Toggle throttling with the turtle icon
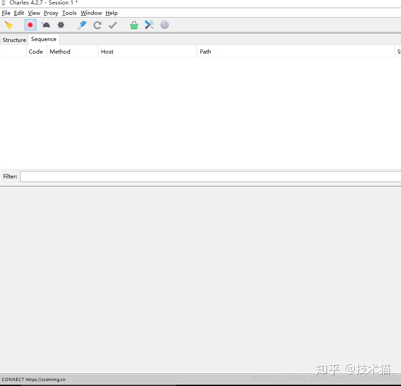Viewport: 401px width, 386px height. point(46,25)
